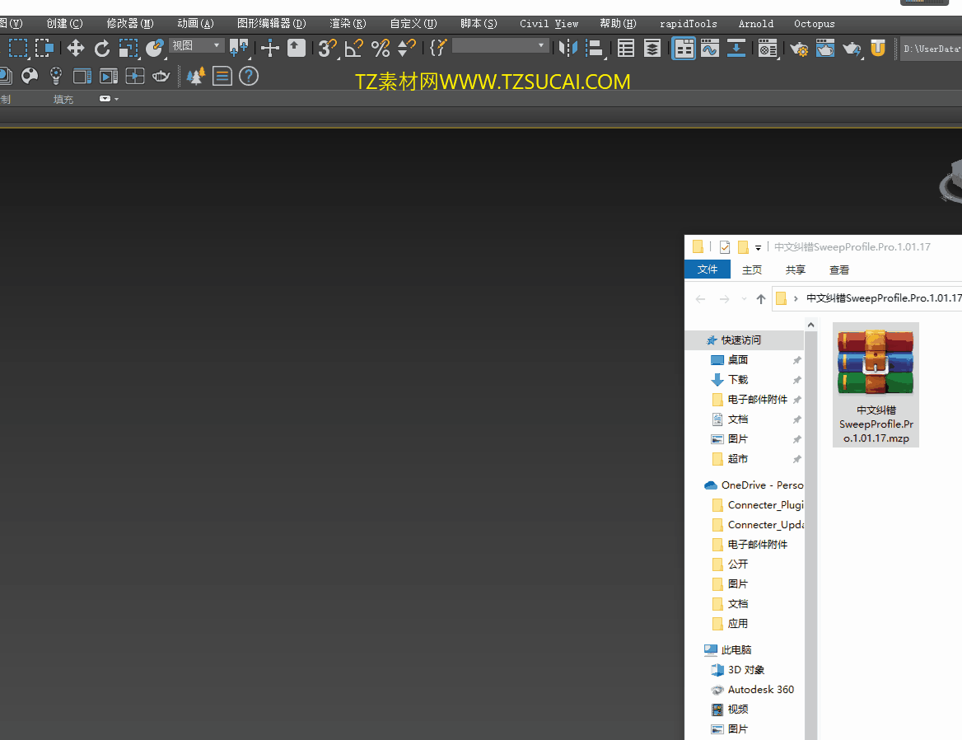
Task: Open Explorer 文件 tab
Action: (707, 269)
